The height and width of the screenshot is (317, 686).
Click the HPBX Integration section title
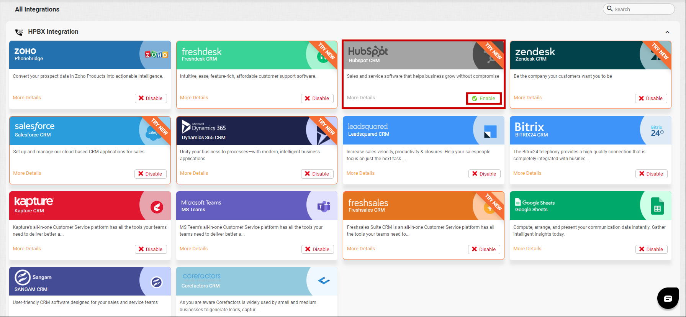click(53, 32)
